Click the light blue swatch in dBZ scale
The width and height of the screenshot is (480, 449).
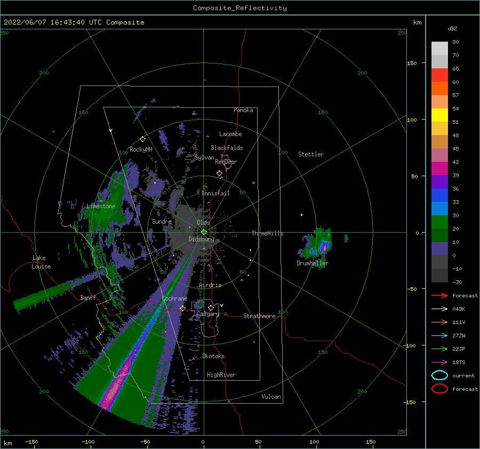(439, 208)
